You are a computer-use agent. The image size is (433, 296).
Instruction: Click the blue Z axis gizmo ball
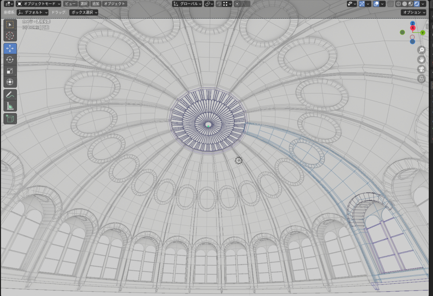[x=413, y=23]
